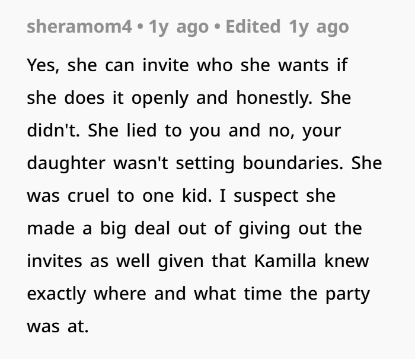Click the word 'exactly' in the comment

coord(56,294)
